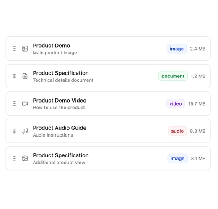Image resolution: width=218 pixels, height=209 pixels.
Task: Click the music note icon for Audio Guide
Action: coord(25,131)
